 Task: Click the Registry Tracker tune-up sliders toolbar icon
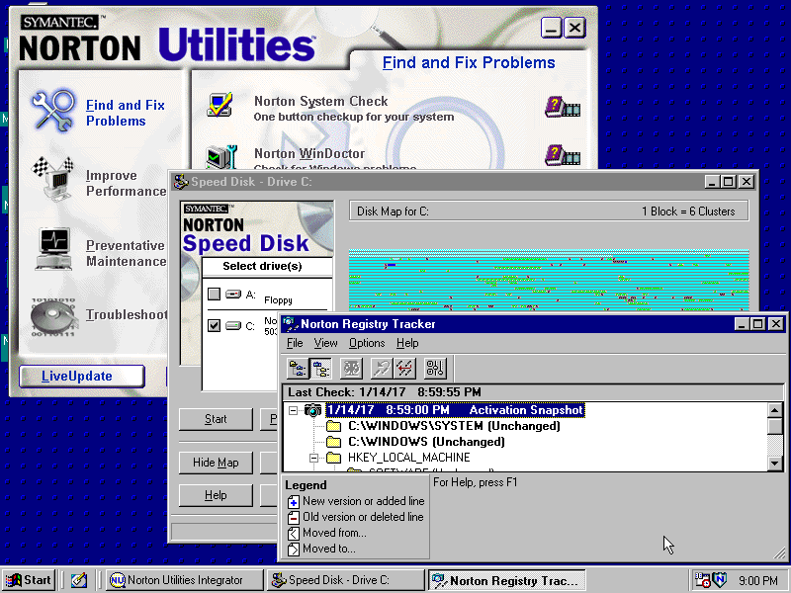[x=435, y=367]
